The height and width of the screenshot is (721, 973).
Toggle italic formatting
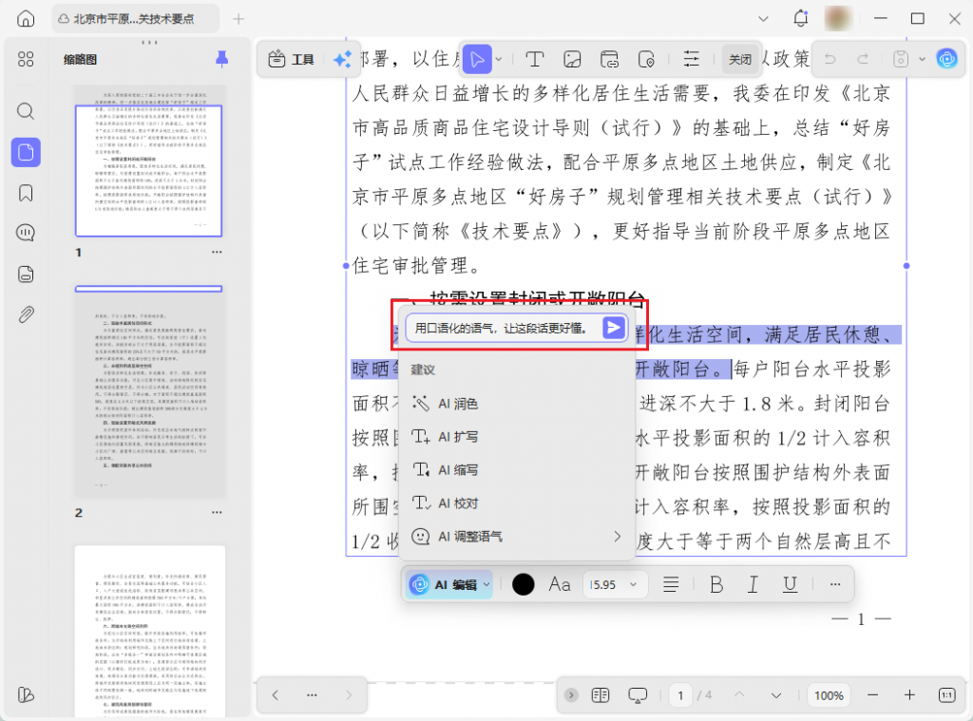point(753,584)
